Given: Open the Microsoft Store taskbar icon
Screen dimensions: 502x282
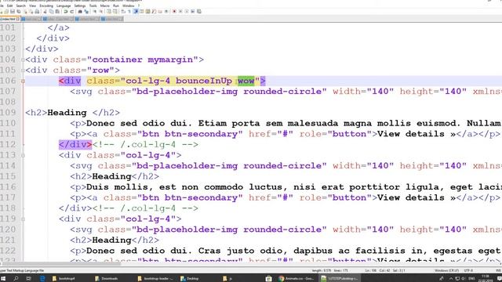Looking at the screenshot, I should [x=268, y=279].
